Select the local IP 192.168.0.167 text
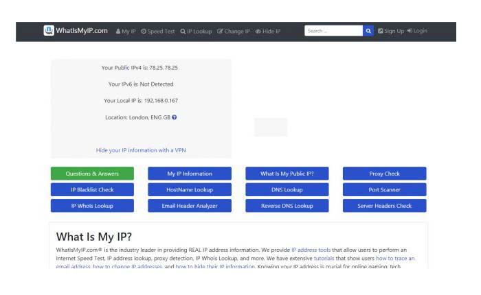This screenshot has height=295, width=481. [161, 100]
